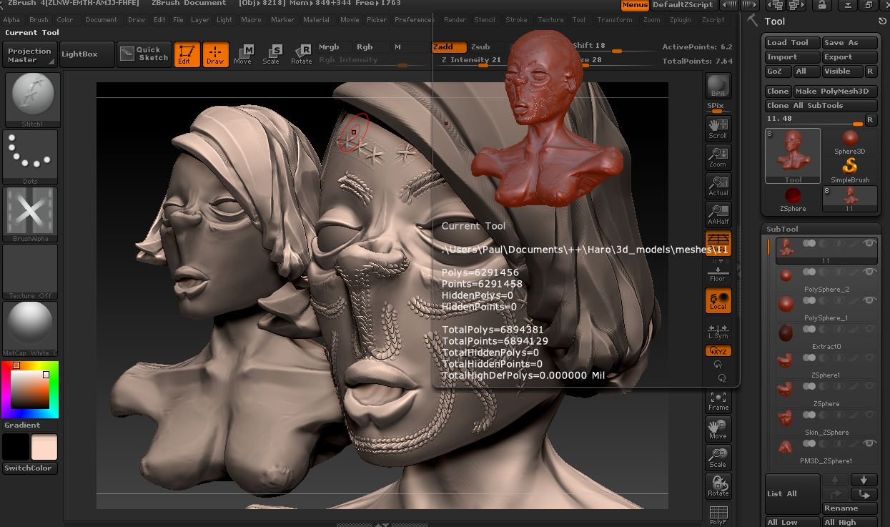This screenshot has height=527, width=890.
Task: Click the BPR render icon
Action: [718, 87]
